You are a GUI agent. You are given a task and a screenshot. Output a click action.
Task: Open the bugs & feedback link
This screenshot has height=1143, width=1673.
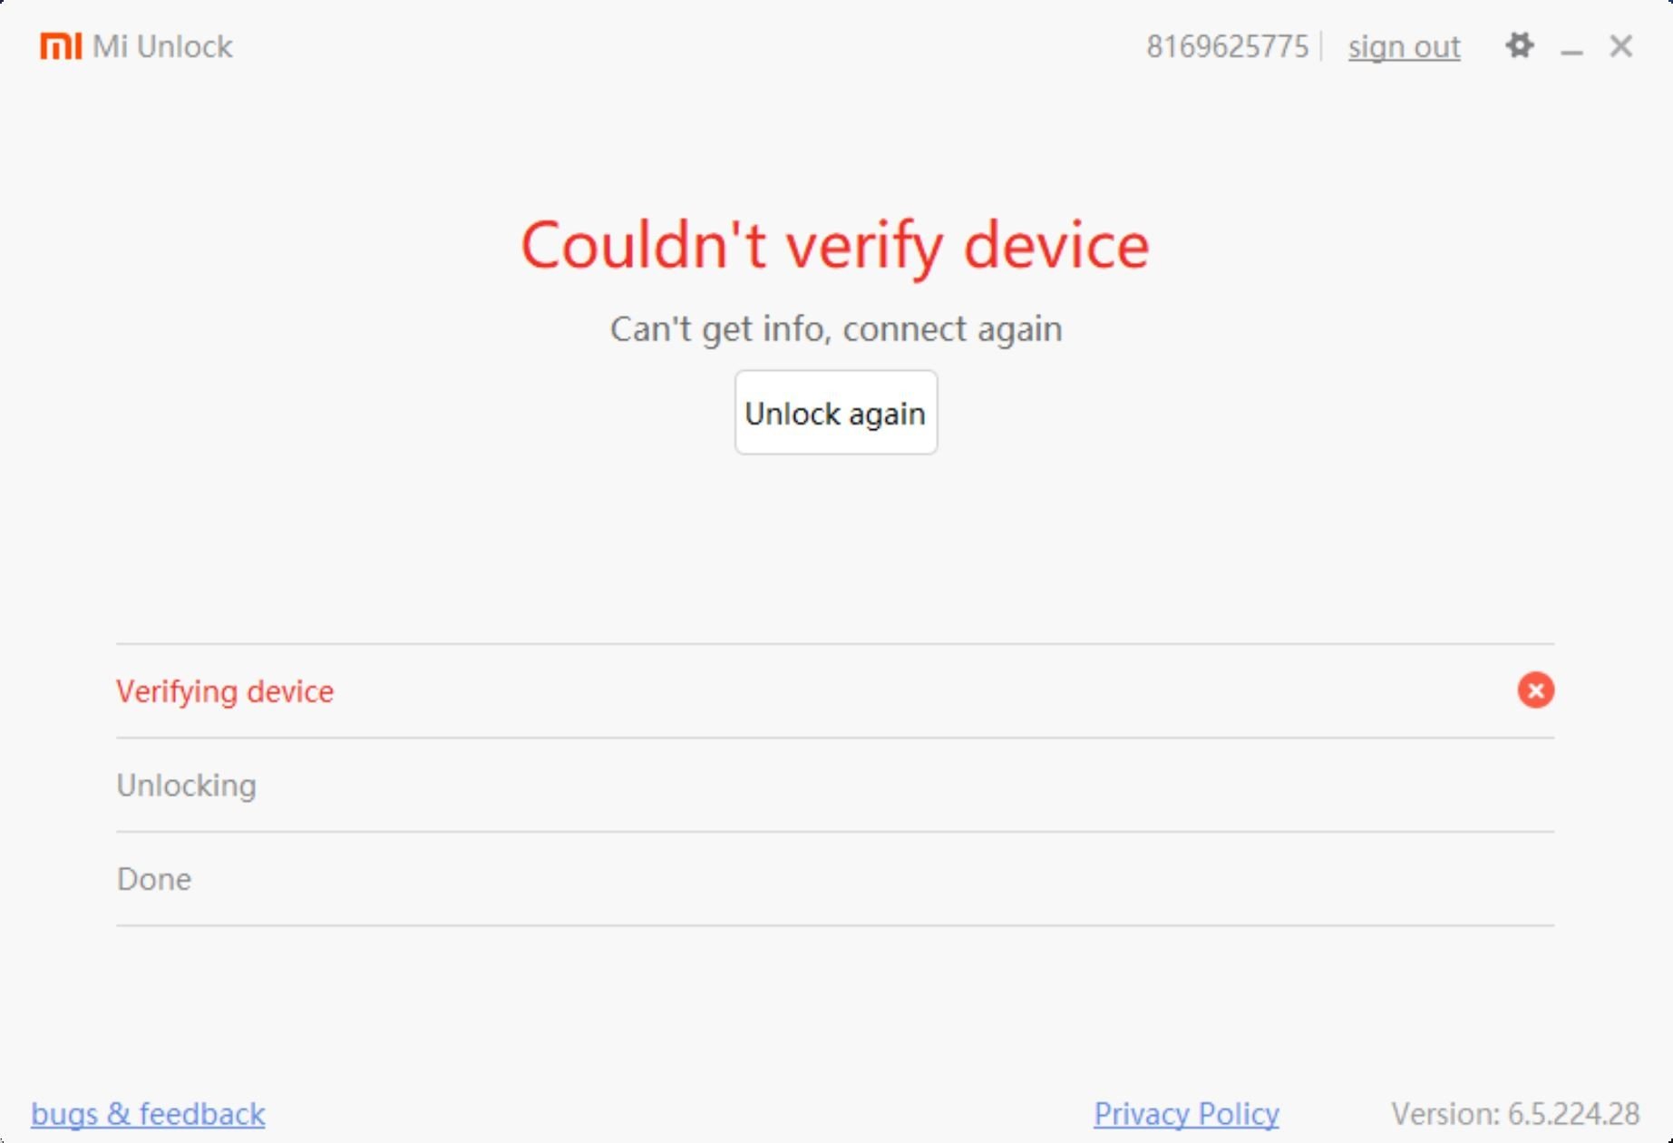coord(148,1113)
